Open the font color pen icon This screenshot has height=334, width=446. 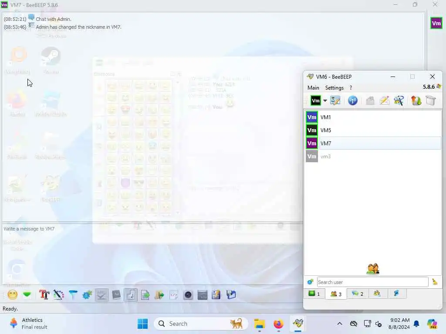pos(59,295)
